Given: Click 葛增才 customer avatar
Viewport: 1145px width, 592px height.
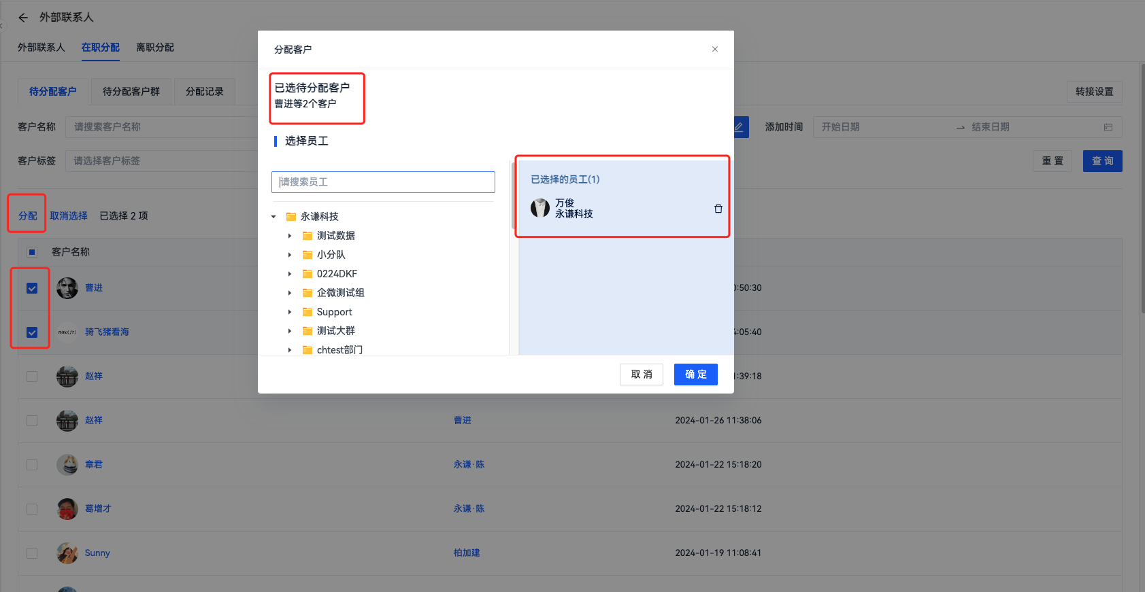Looking at the screenshot, I should [67, 509].
